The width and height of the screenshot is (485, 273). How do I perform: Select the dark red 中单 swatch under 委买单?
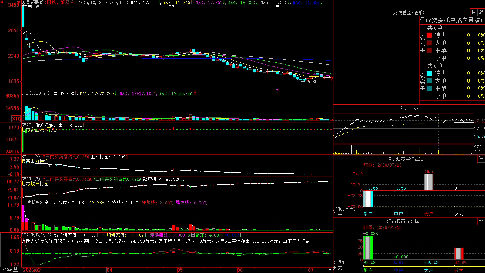pyautogui.click(x=429, y=50)
